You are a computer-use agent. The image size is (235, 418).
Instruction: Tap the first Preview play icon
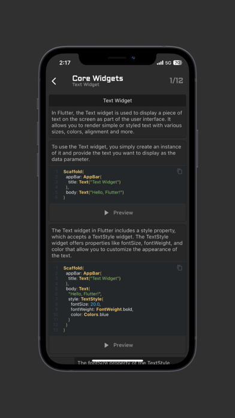pos(107,213)
